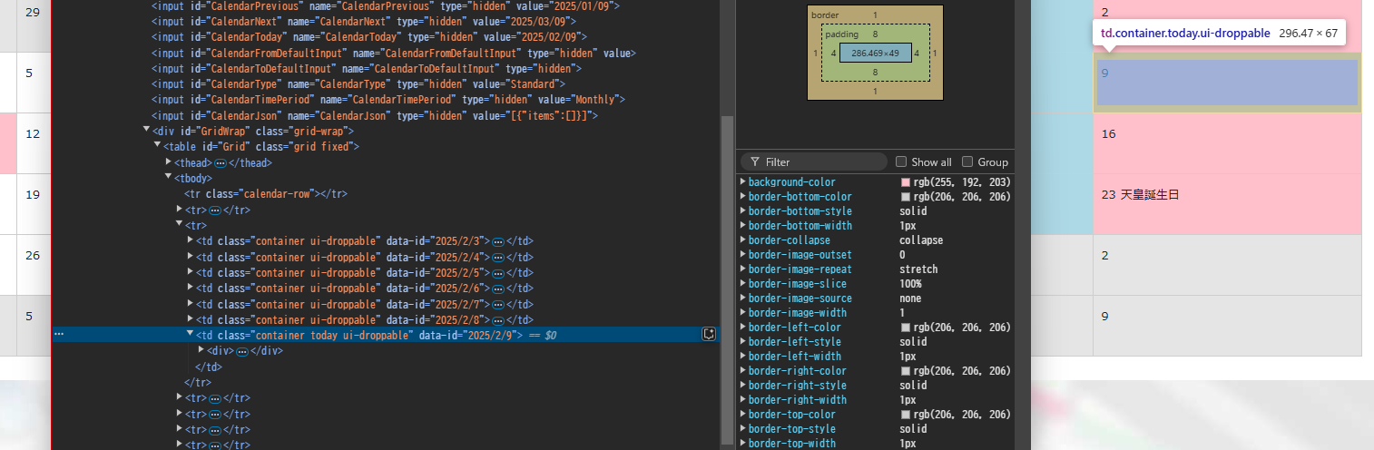Select the input CalendarJson line
The height and width of the screenshot is (450, 1374).
click(375, 115)
